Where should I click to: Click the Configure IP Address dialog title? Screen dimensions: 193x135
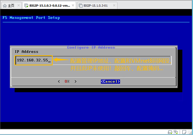click(91, 47)
